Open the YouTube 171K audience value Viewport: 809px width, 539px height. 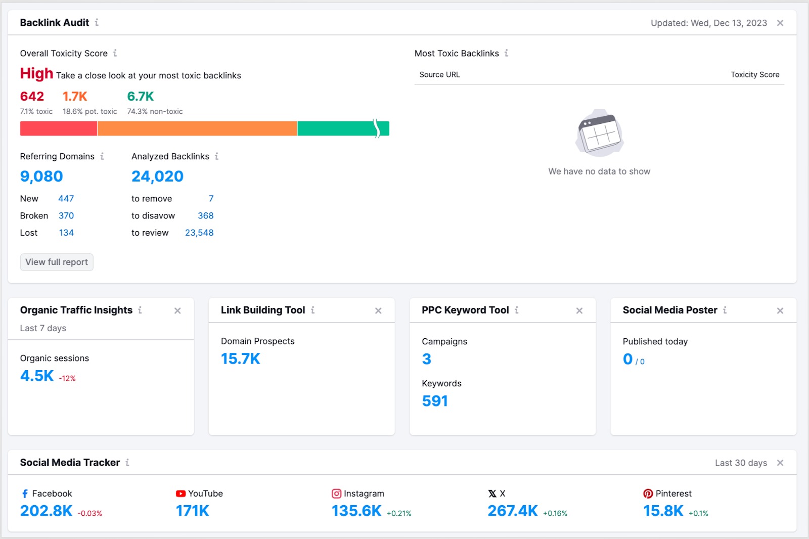[192, 511]
